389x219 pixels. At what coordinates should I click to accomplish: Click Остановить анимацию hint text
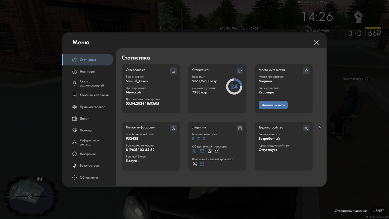(351, 211)
